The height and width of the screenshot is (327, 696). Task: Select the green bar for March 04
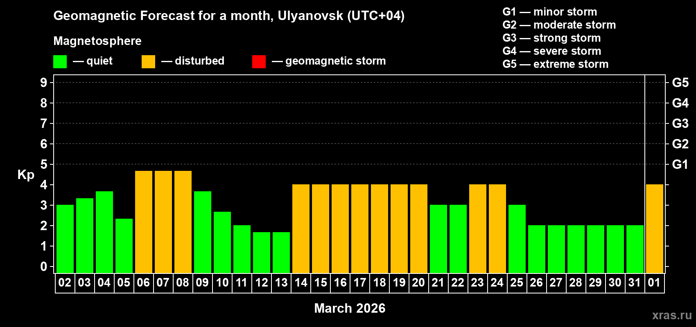pyautogui.click(x=104, y=232)
